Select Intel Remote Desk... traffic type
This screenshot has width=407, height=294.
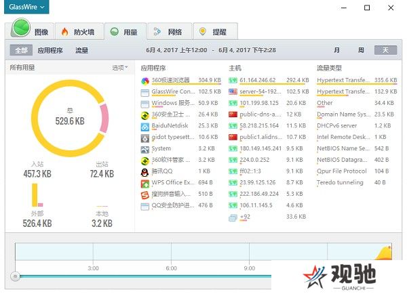coord(351,137)
